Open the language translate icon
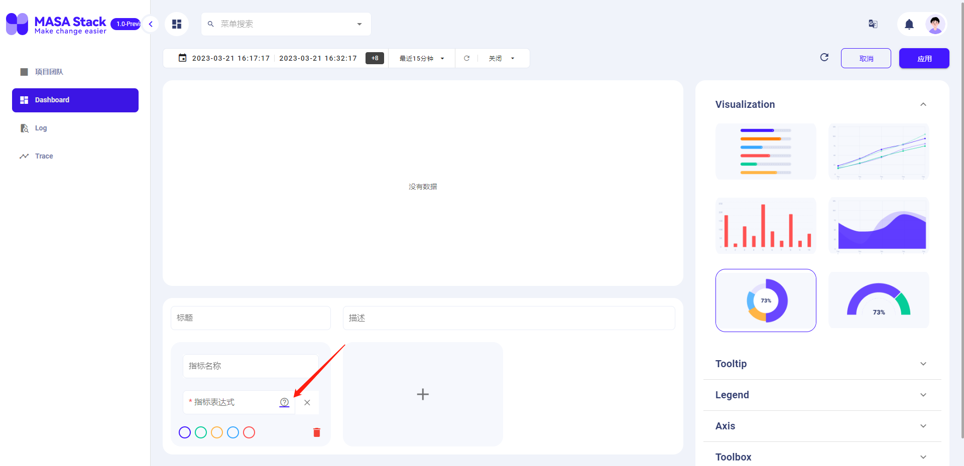Image resolution: width=964 pixels, height=466 pixels. tap(873, 24)
